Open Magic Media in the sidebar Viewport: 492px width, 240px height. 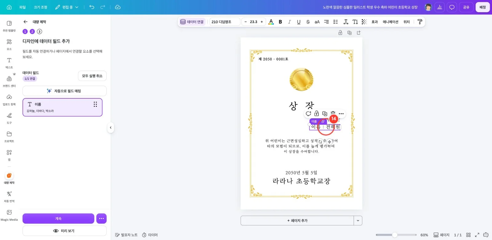9,215
